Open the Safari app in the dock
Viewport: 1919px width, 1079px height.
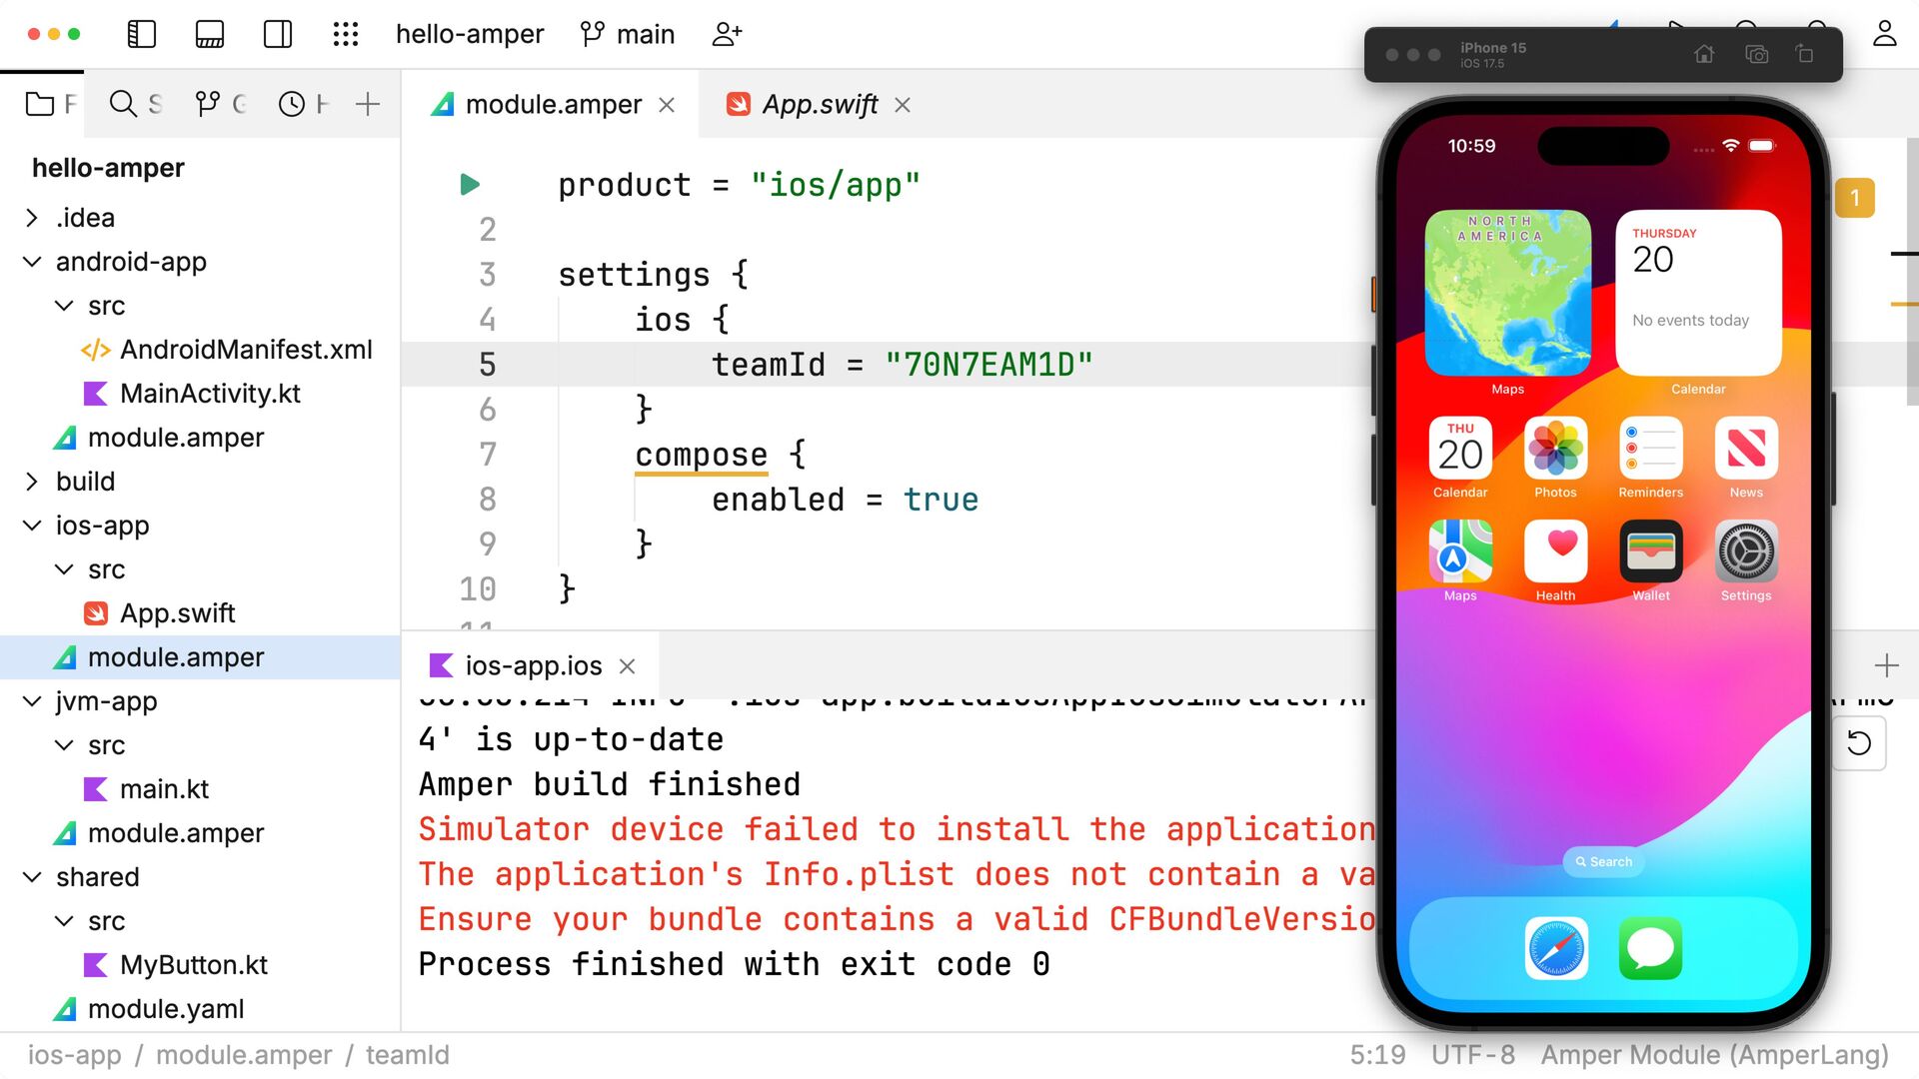[x=1556, y=948]
